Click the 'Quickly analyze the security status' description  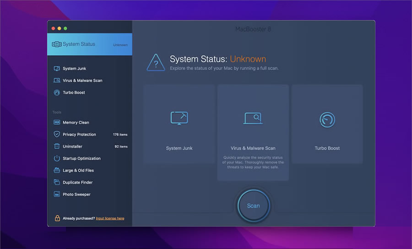253,162
